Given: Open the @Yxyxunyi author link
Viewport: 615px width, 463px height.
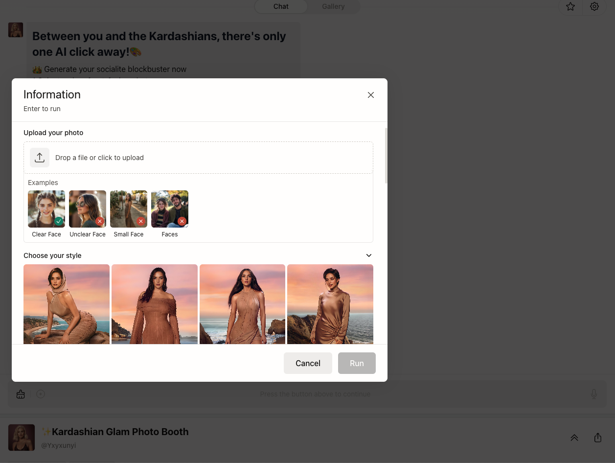Looking at the screenshot, I should pyautogui.click(x=58, y=445).
